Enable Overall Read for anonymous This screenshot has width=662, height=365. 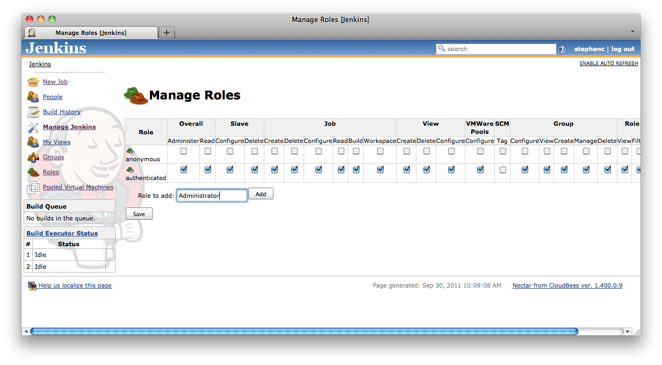pos(207,151)
